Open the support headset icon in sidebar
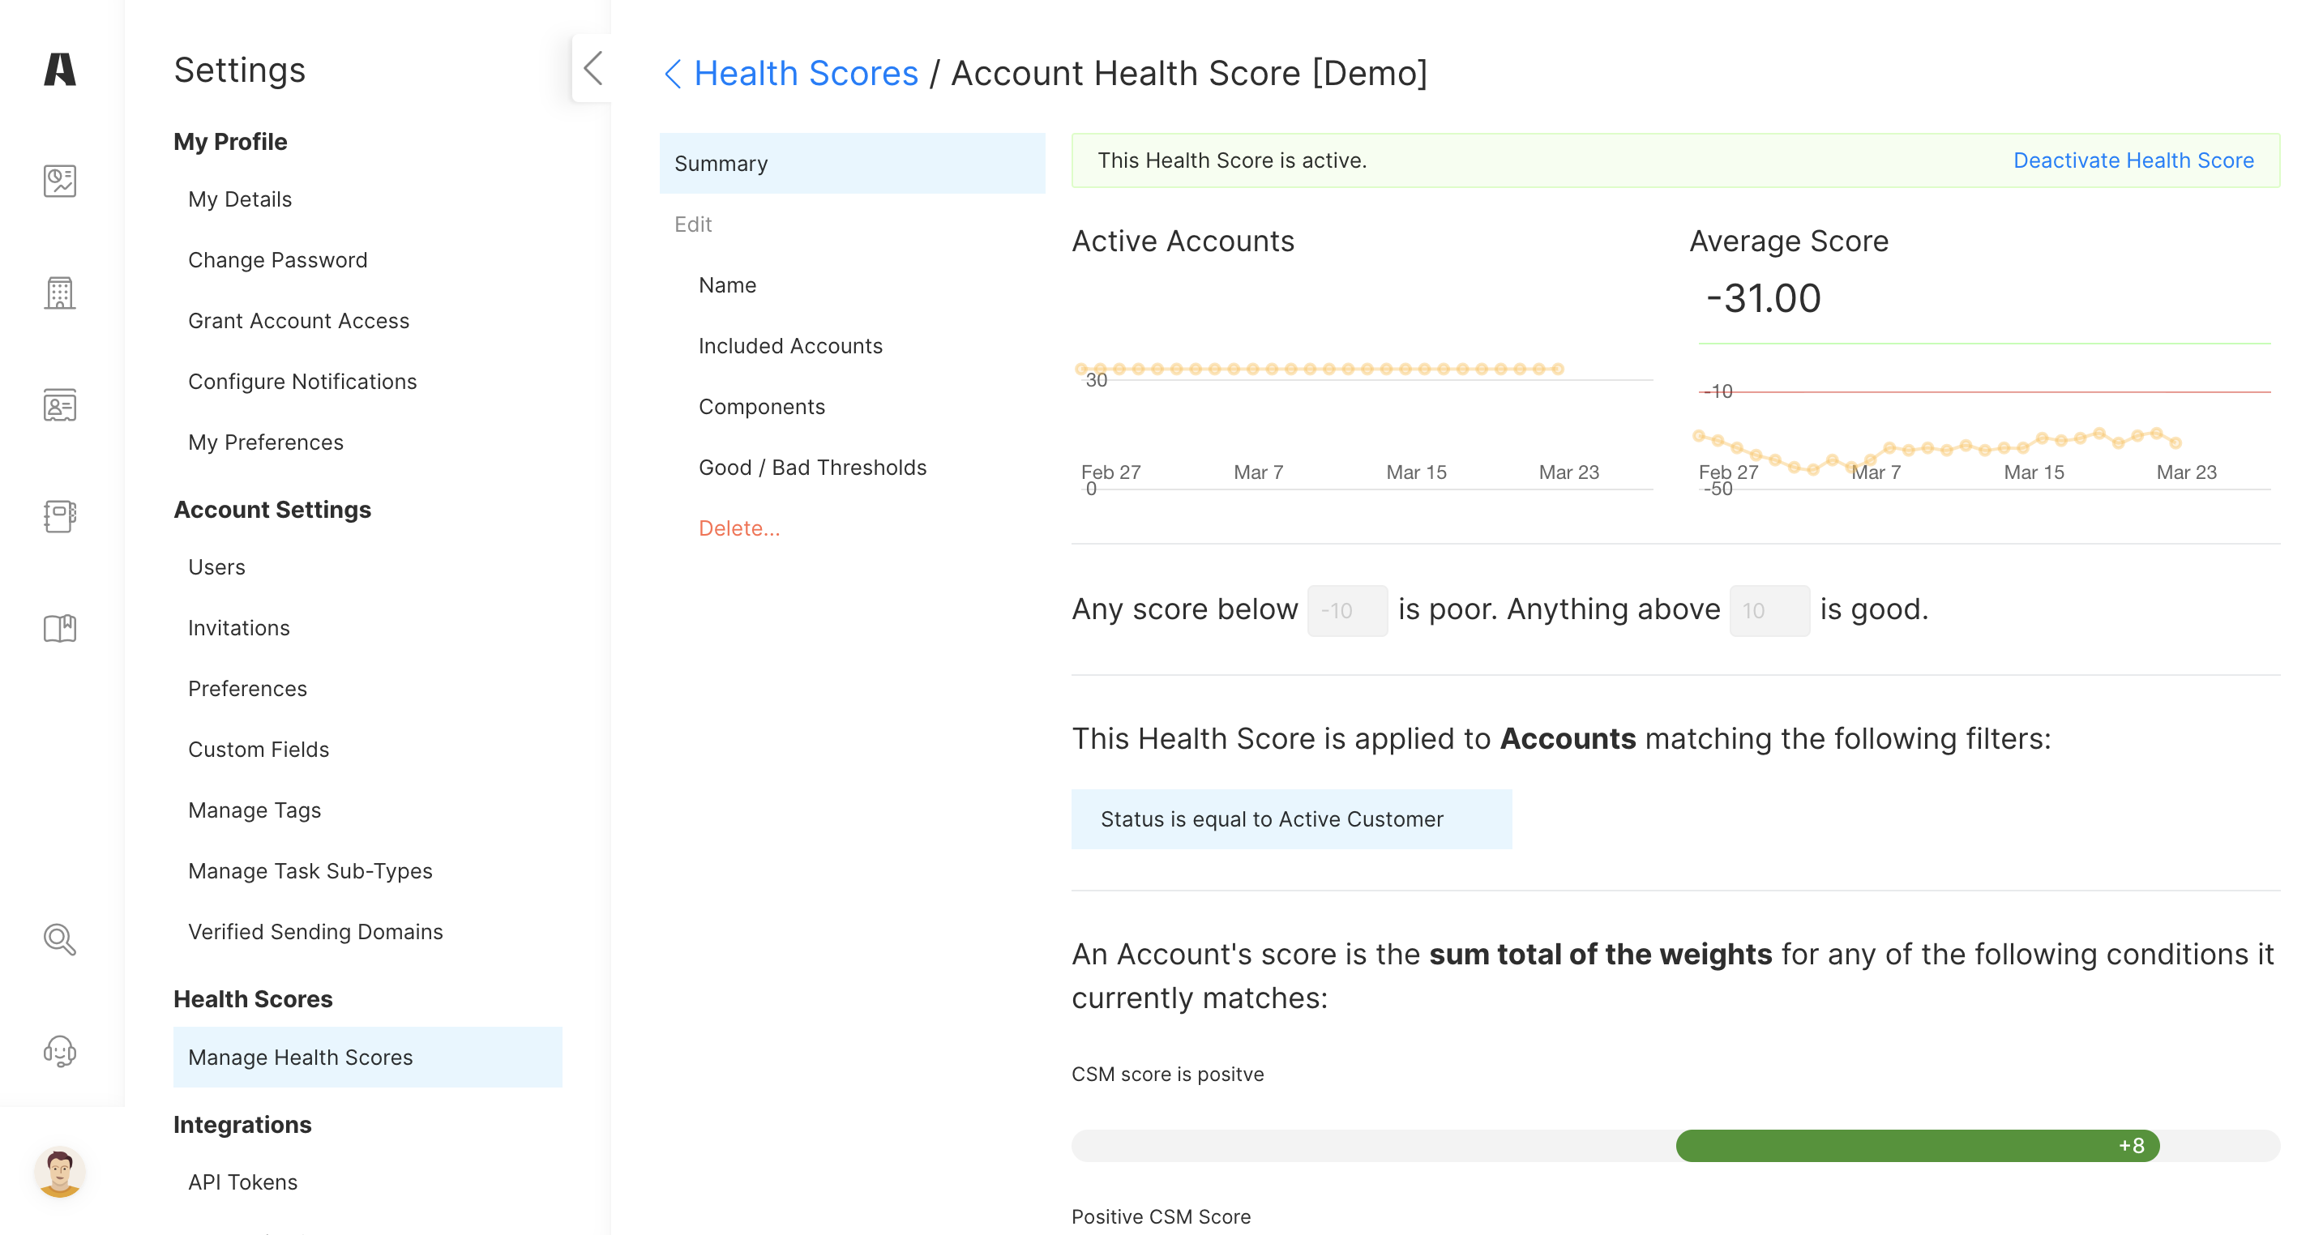The width and height of the screenshot is (2323, 1235). [x=59, y=1051]
